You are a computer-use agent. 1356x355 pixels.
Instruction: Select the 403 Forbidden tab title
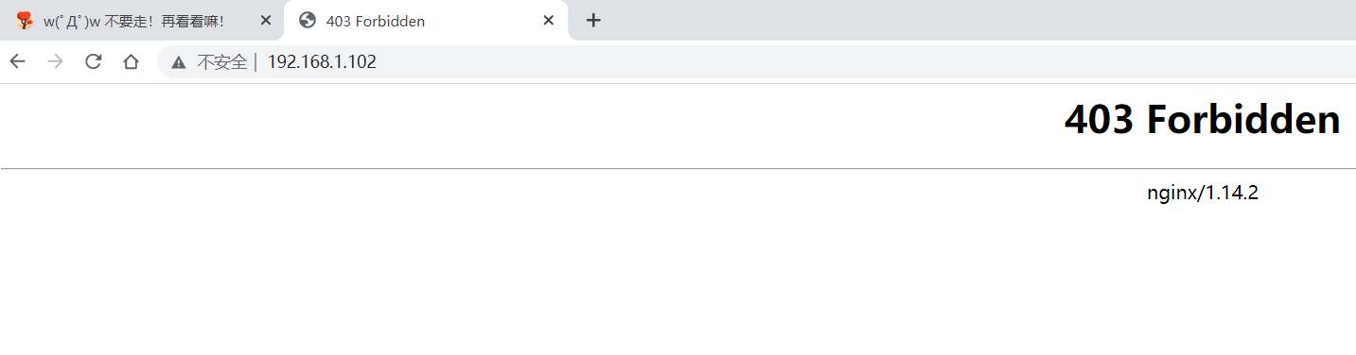pos(375,21)
